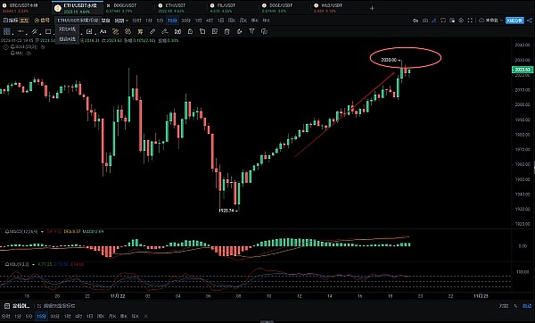Select the rectangle shape drawing tool
This screenshot has height=323, width=535.
coord(48,32)
